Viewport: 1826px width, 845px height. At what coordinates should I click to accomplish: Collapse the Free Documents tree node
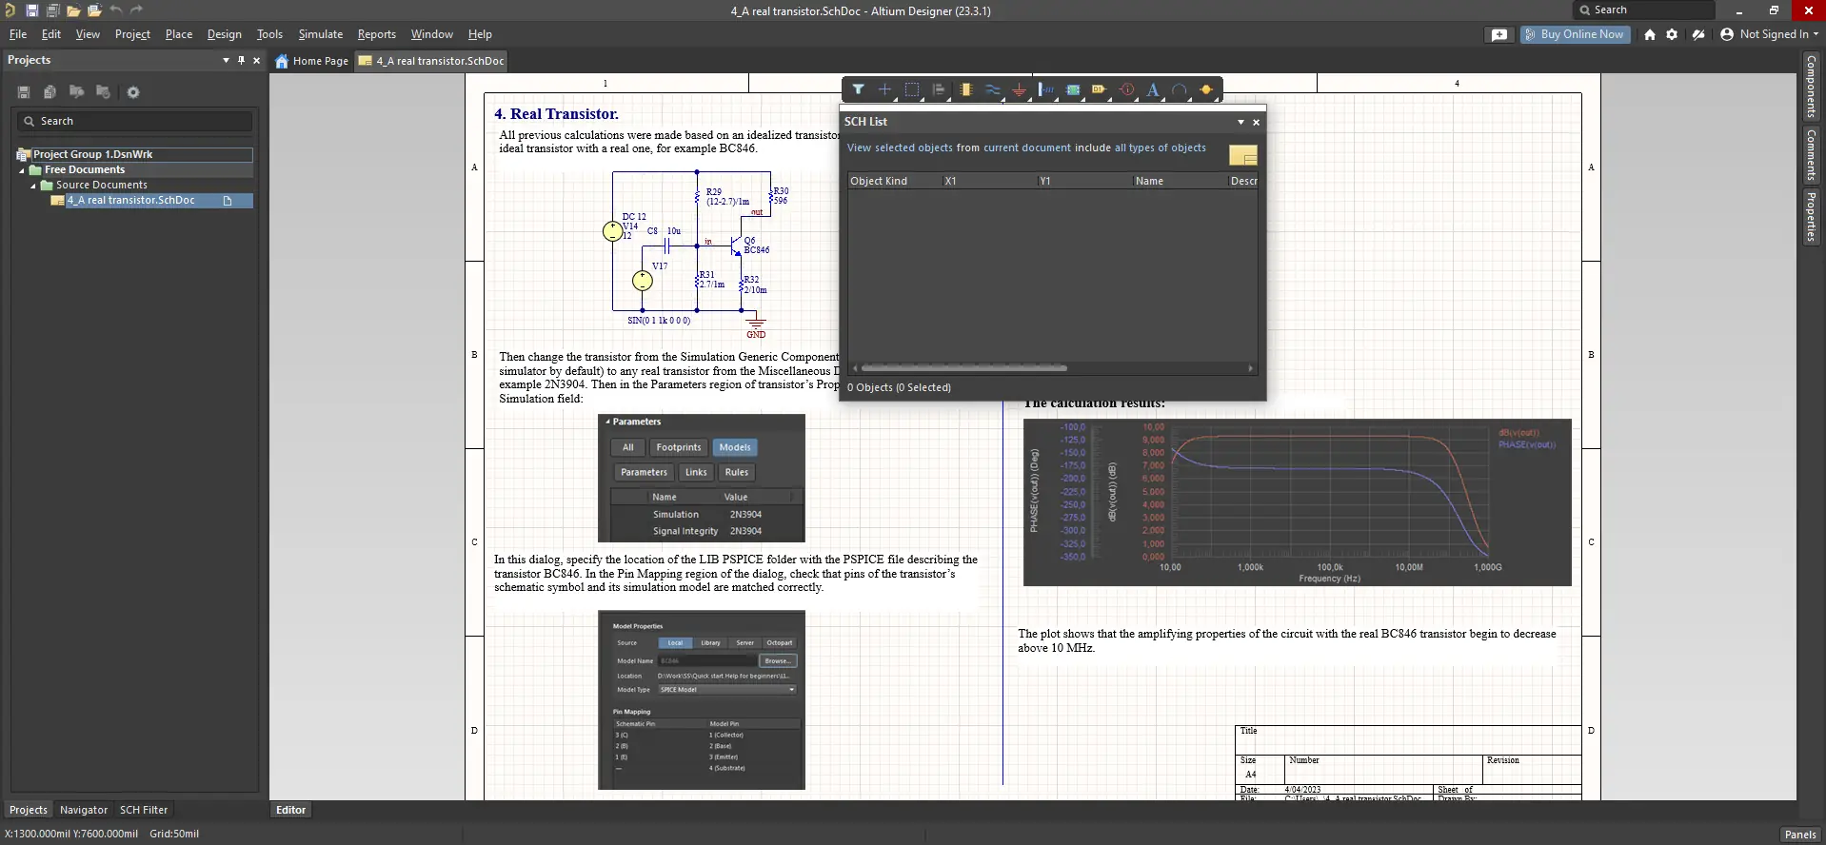(22, 170)
